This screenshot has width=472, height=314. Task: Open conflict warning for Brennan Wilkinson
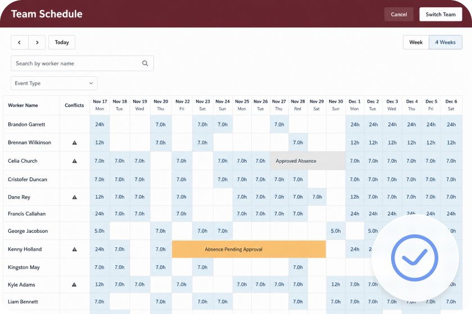75,143
